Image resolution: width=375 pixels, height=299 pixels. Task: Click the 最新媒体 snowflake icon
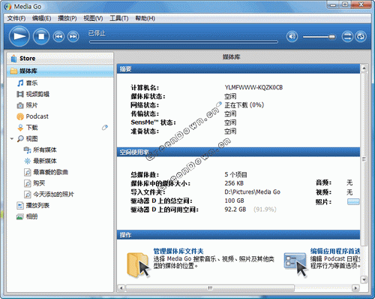pos(27,161)
